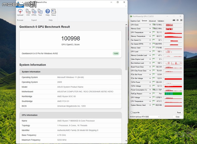Click 'AMD Ryzen 7 9800X3D 8-Core Processor' name

(x=76, y=121)
